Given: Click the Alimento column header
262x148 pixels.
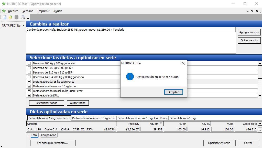Looking at the screenshot, I should tap(71, 124).
